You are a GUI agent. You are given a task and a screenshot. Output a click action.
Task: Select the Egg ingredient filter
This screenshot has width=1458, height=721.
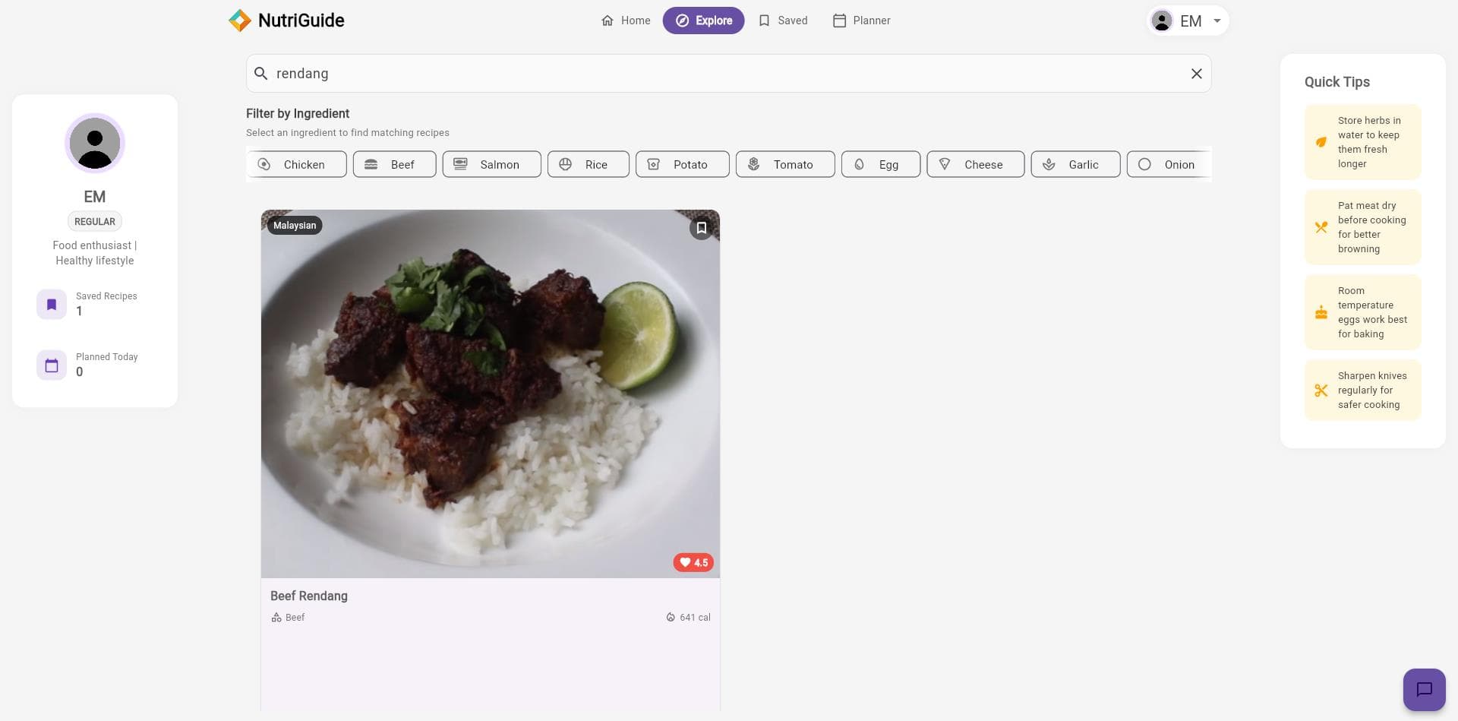(859, 164)
